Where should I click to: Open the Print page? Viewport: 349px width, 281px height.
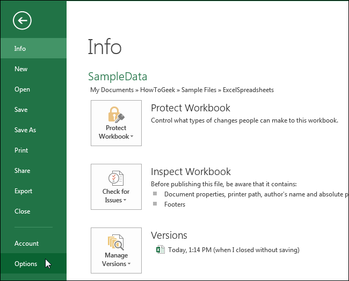[21, 150]
